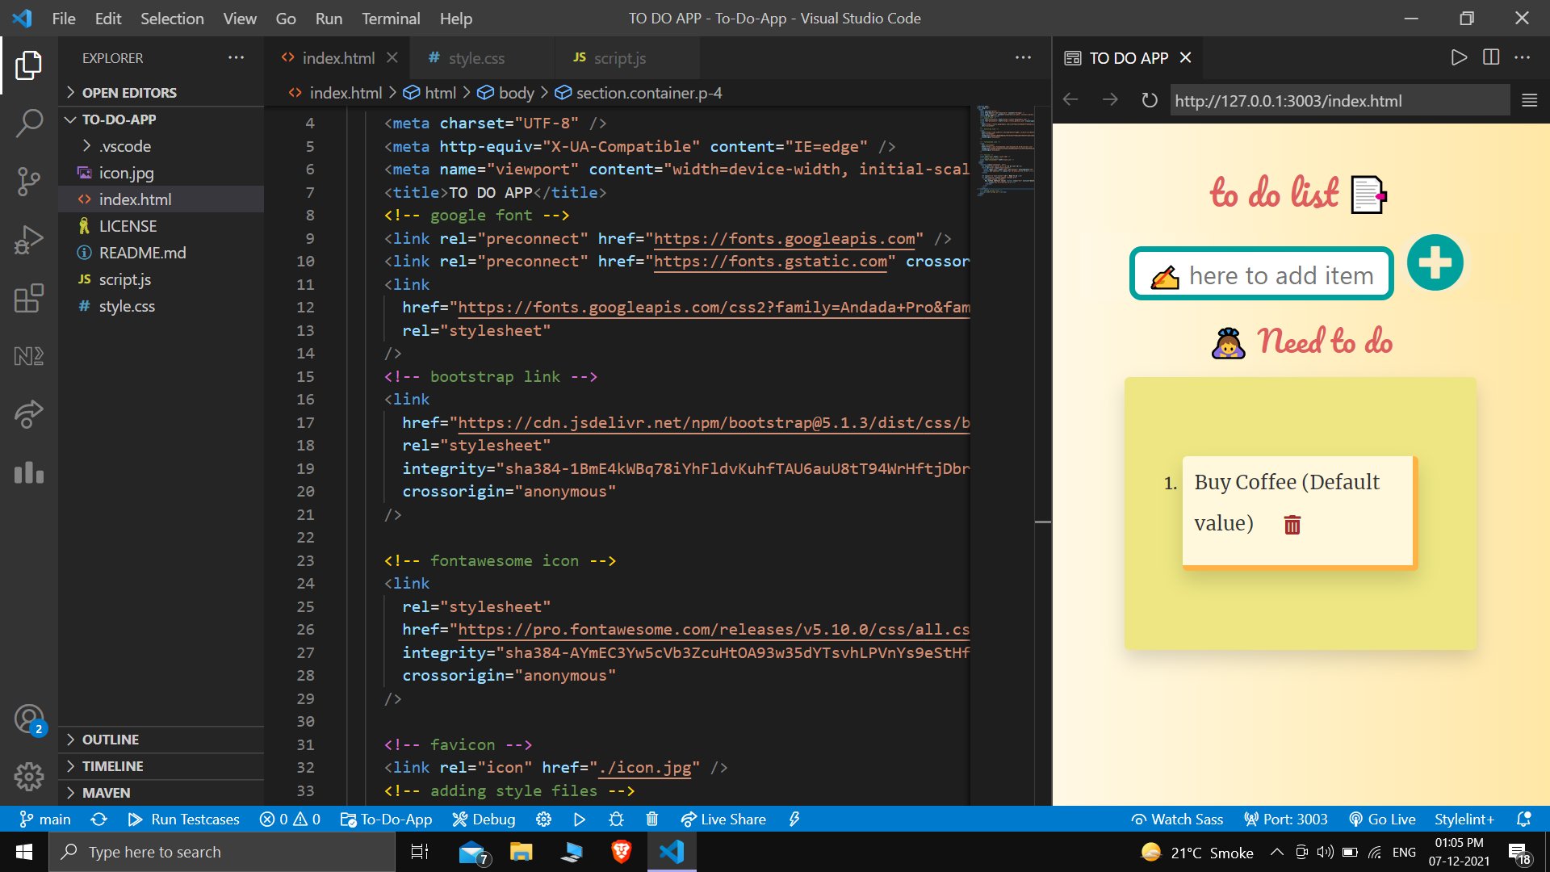This screenshot has width=1550, height=872.
Task: Click the 'here to add item' input field
Action: [x=1280, y=275]
